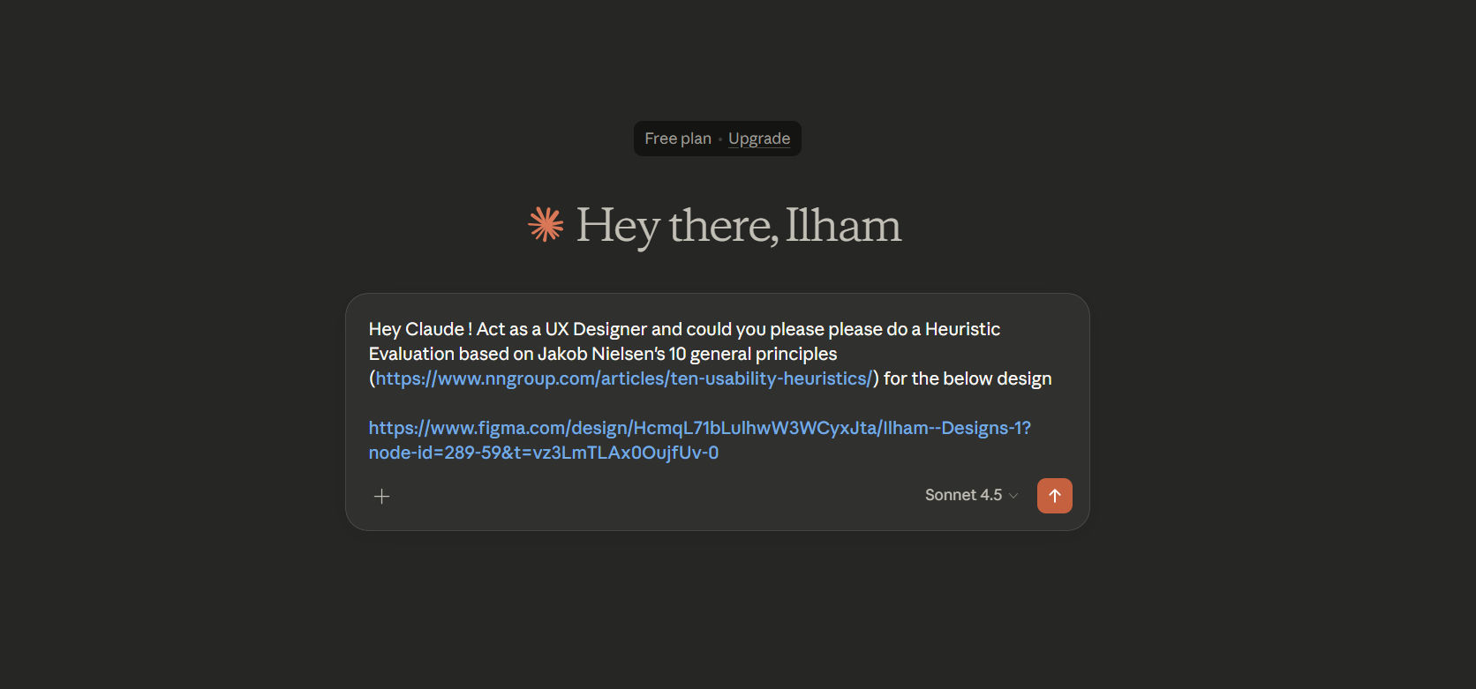Click the 'Free plan' label
The image size is (1476, 689).
point(678,139)
